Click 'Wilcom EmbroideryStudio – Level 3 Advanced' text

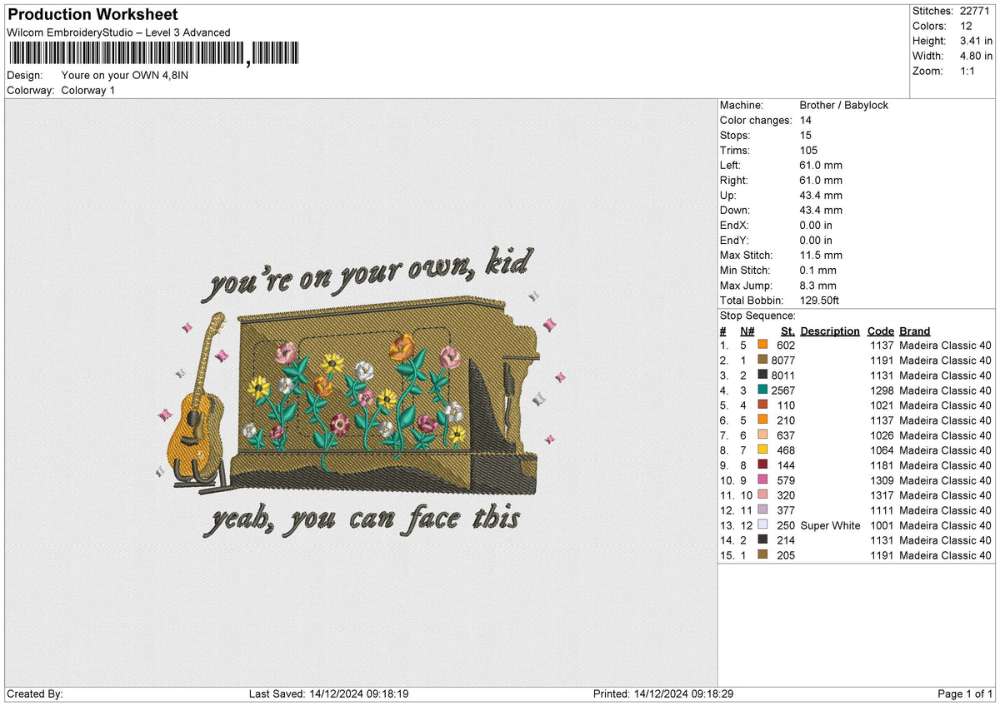118,32
